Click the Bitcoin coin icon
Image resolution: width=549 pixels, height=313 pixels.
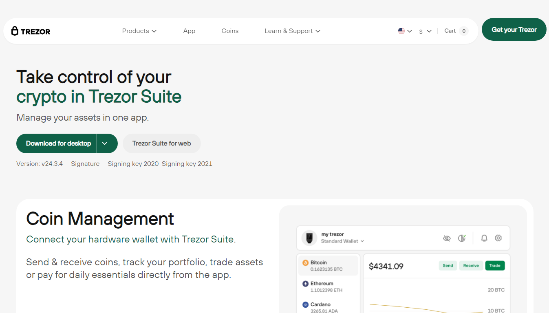click(x=305, y=263)
